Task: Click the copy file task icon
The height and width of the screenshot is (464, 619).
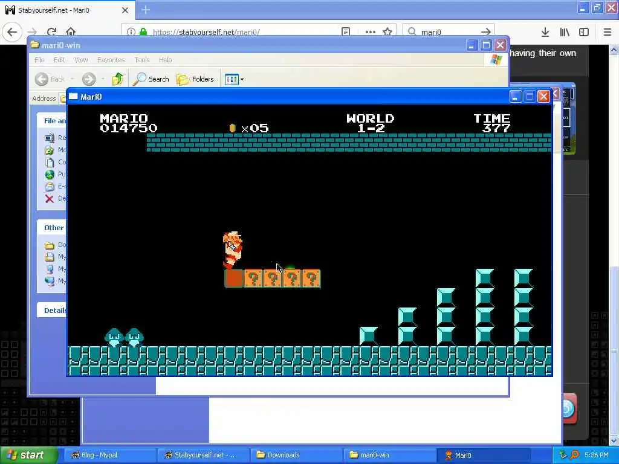Action: 50,162
